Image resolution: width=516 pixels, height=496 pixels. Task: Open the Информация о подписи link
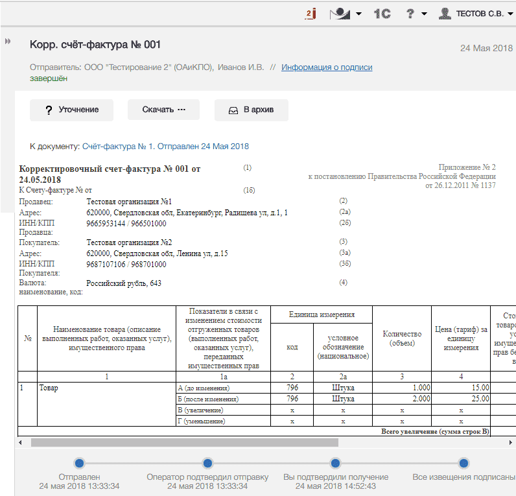(327, 67)
